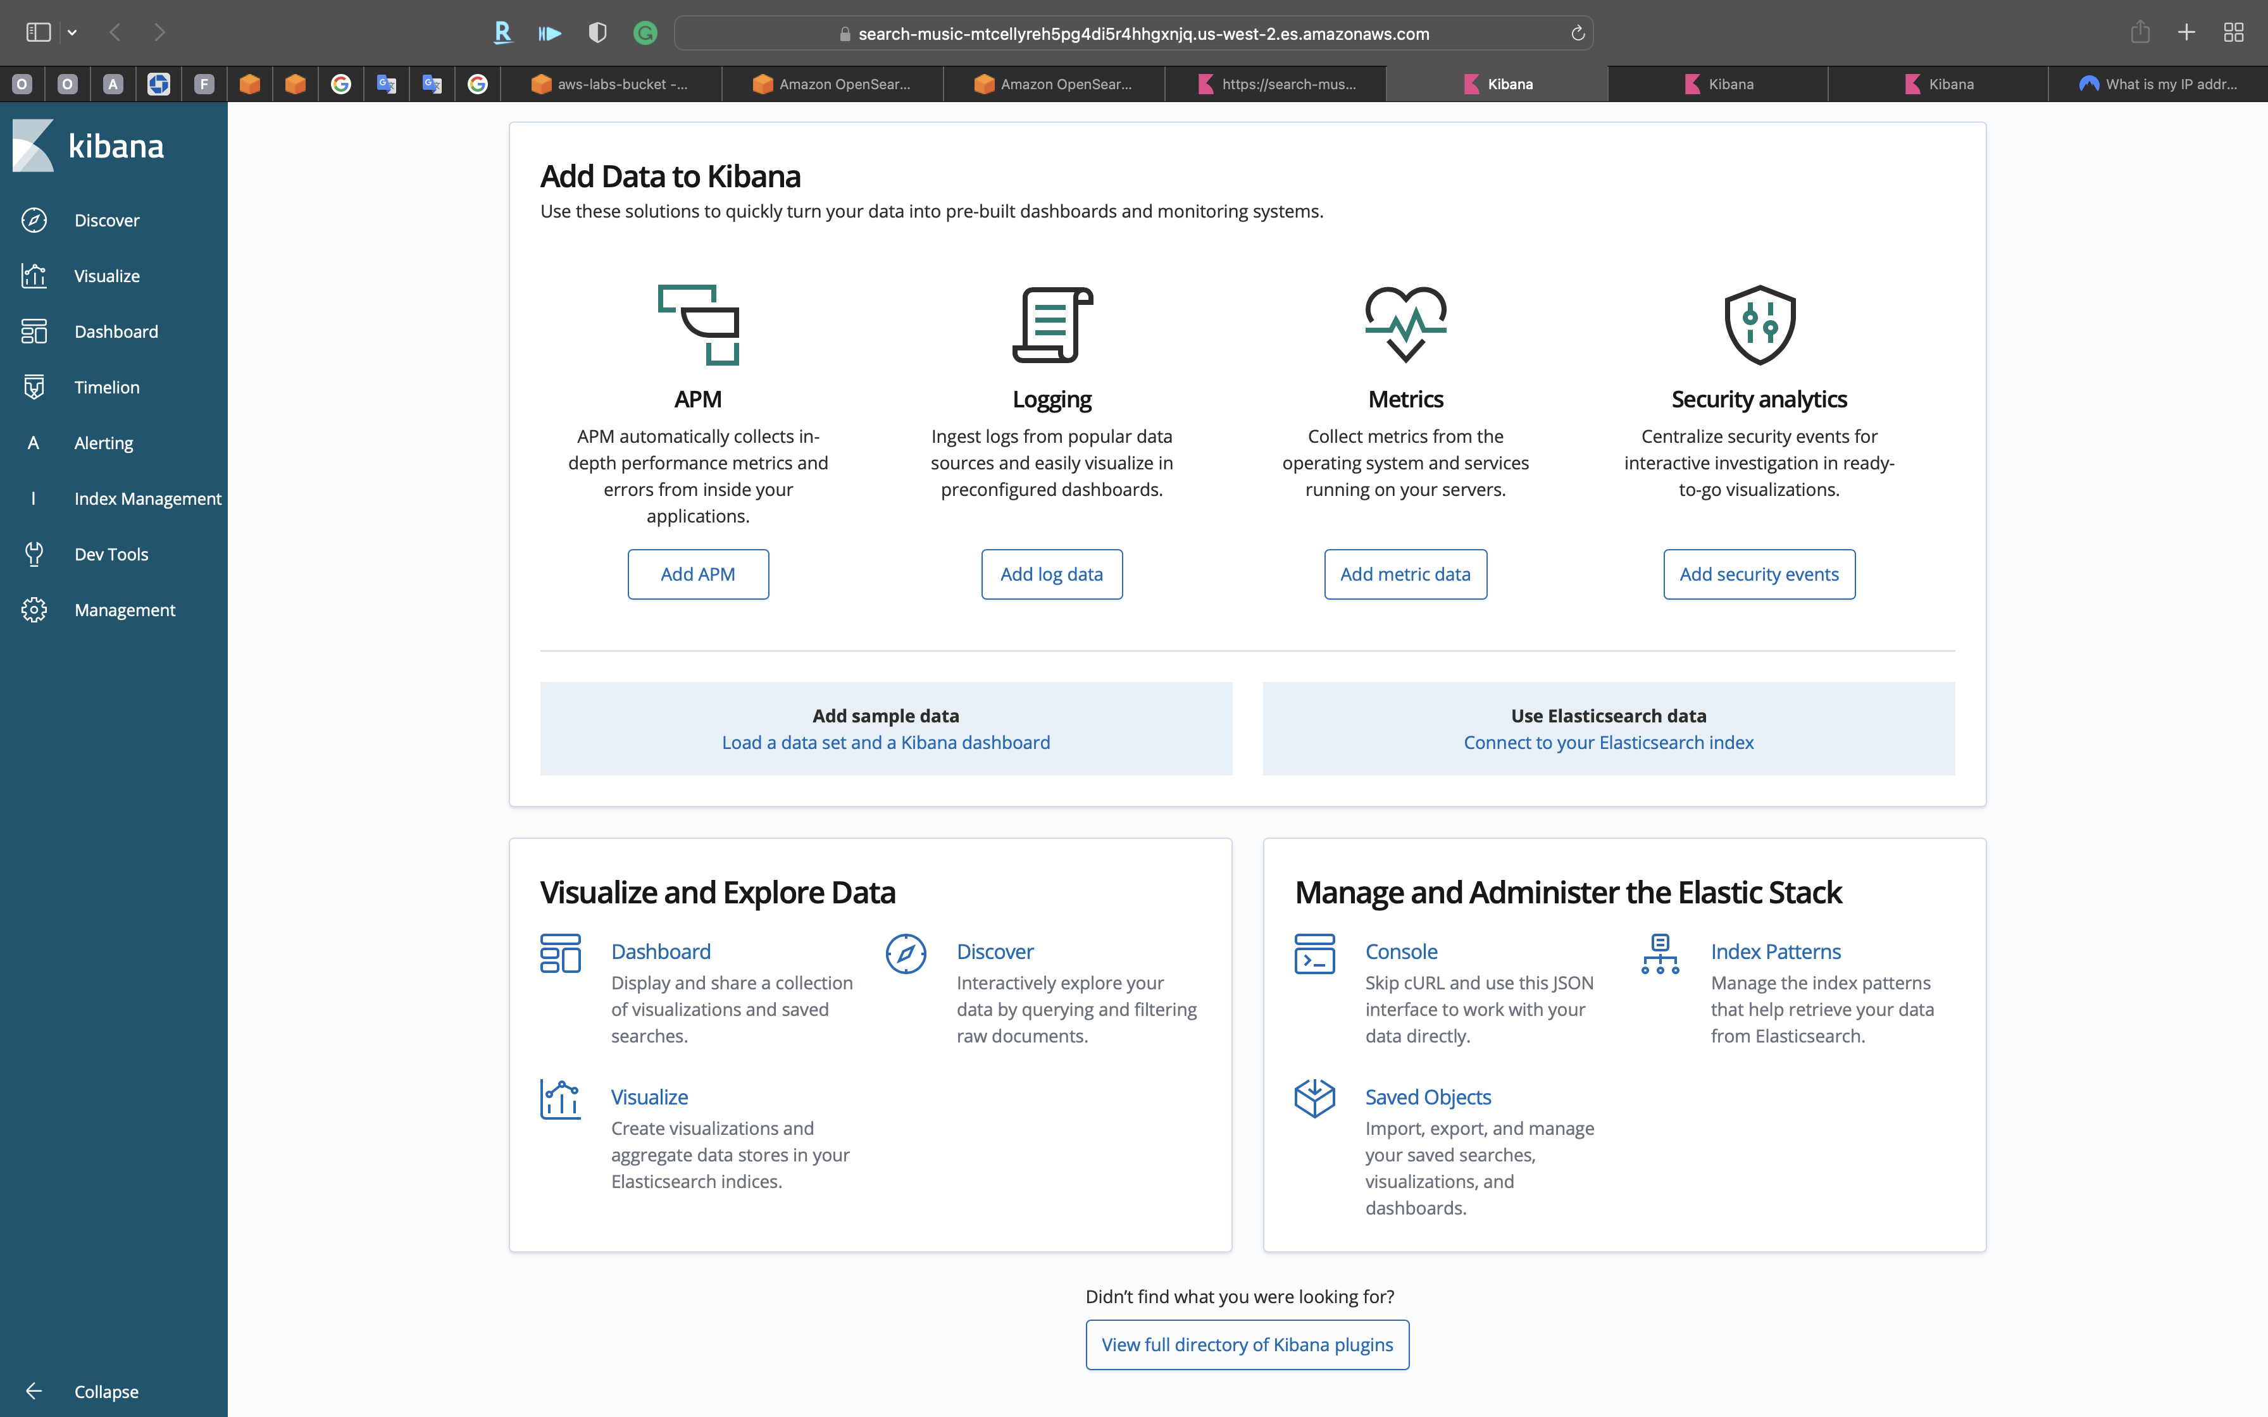This screenshot has height=1417, width=2268.
Task: Switch to the aws-labs-bucket browser tab
Action: click(x=611, y=84)
